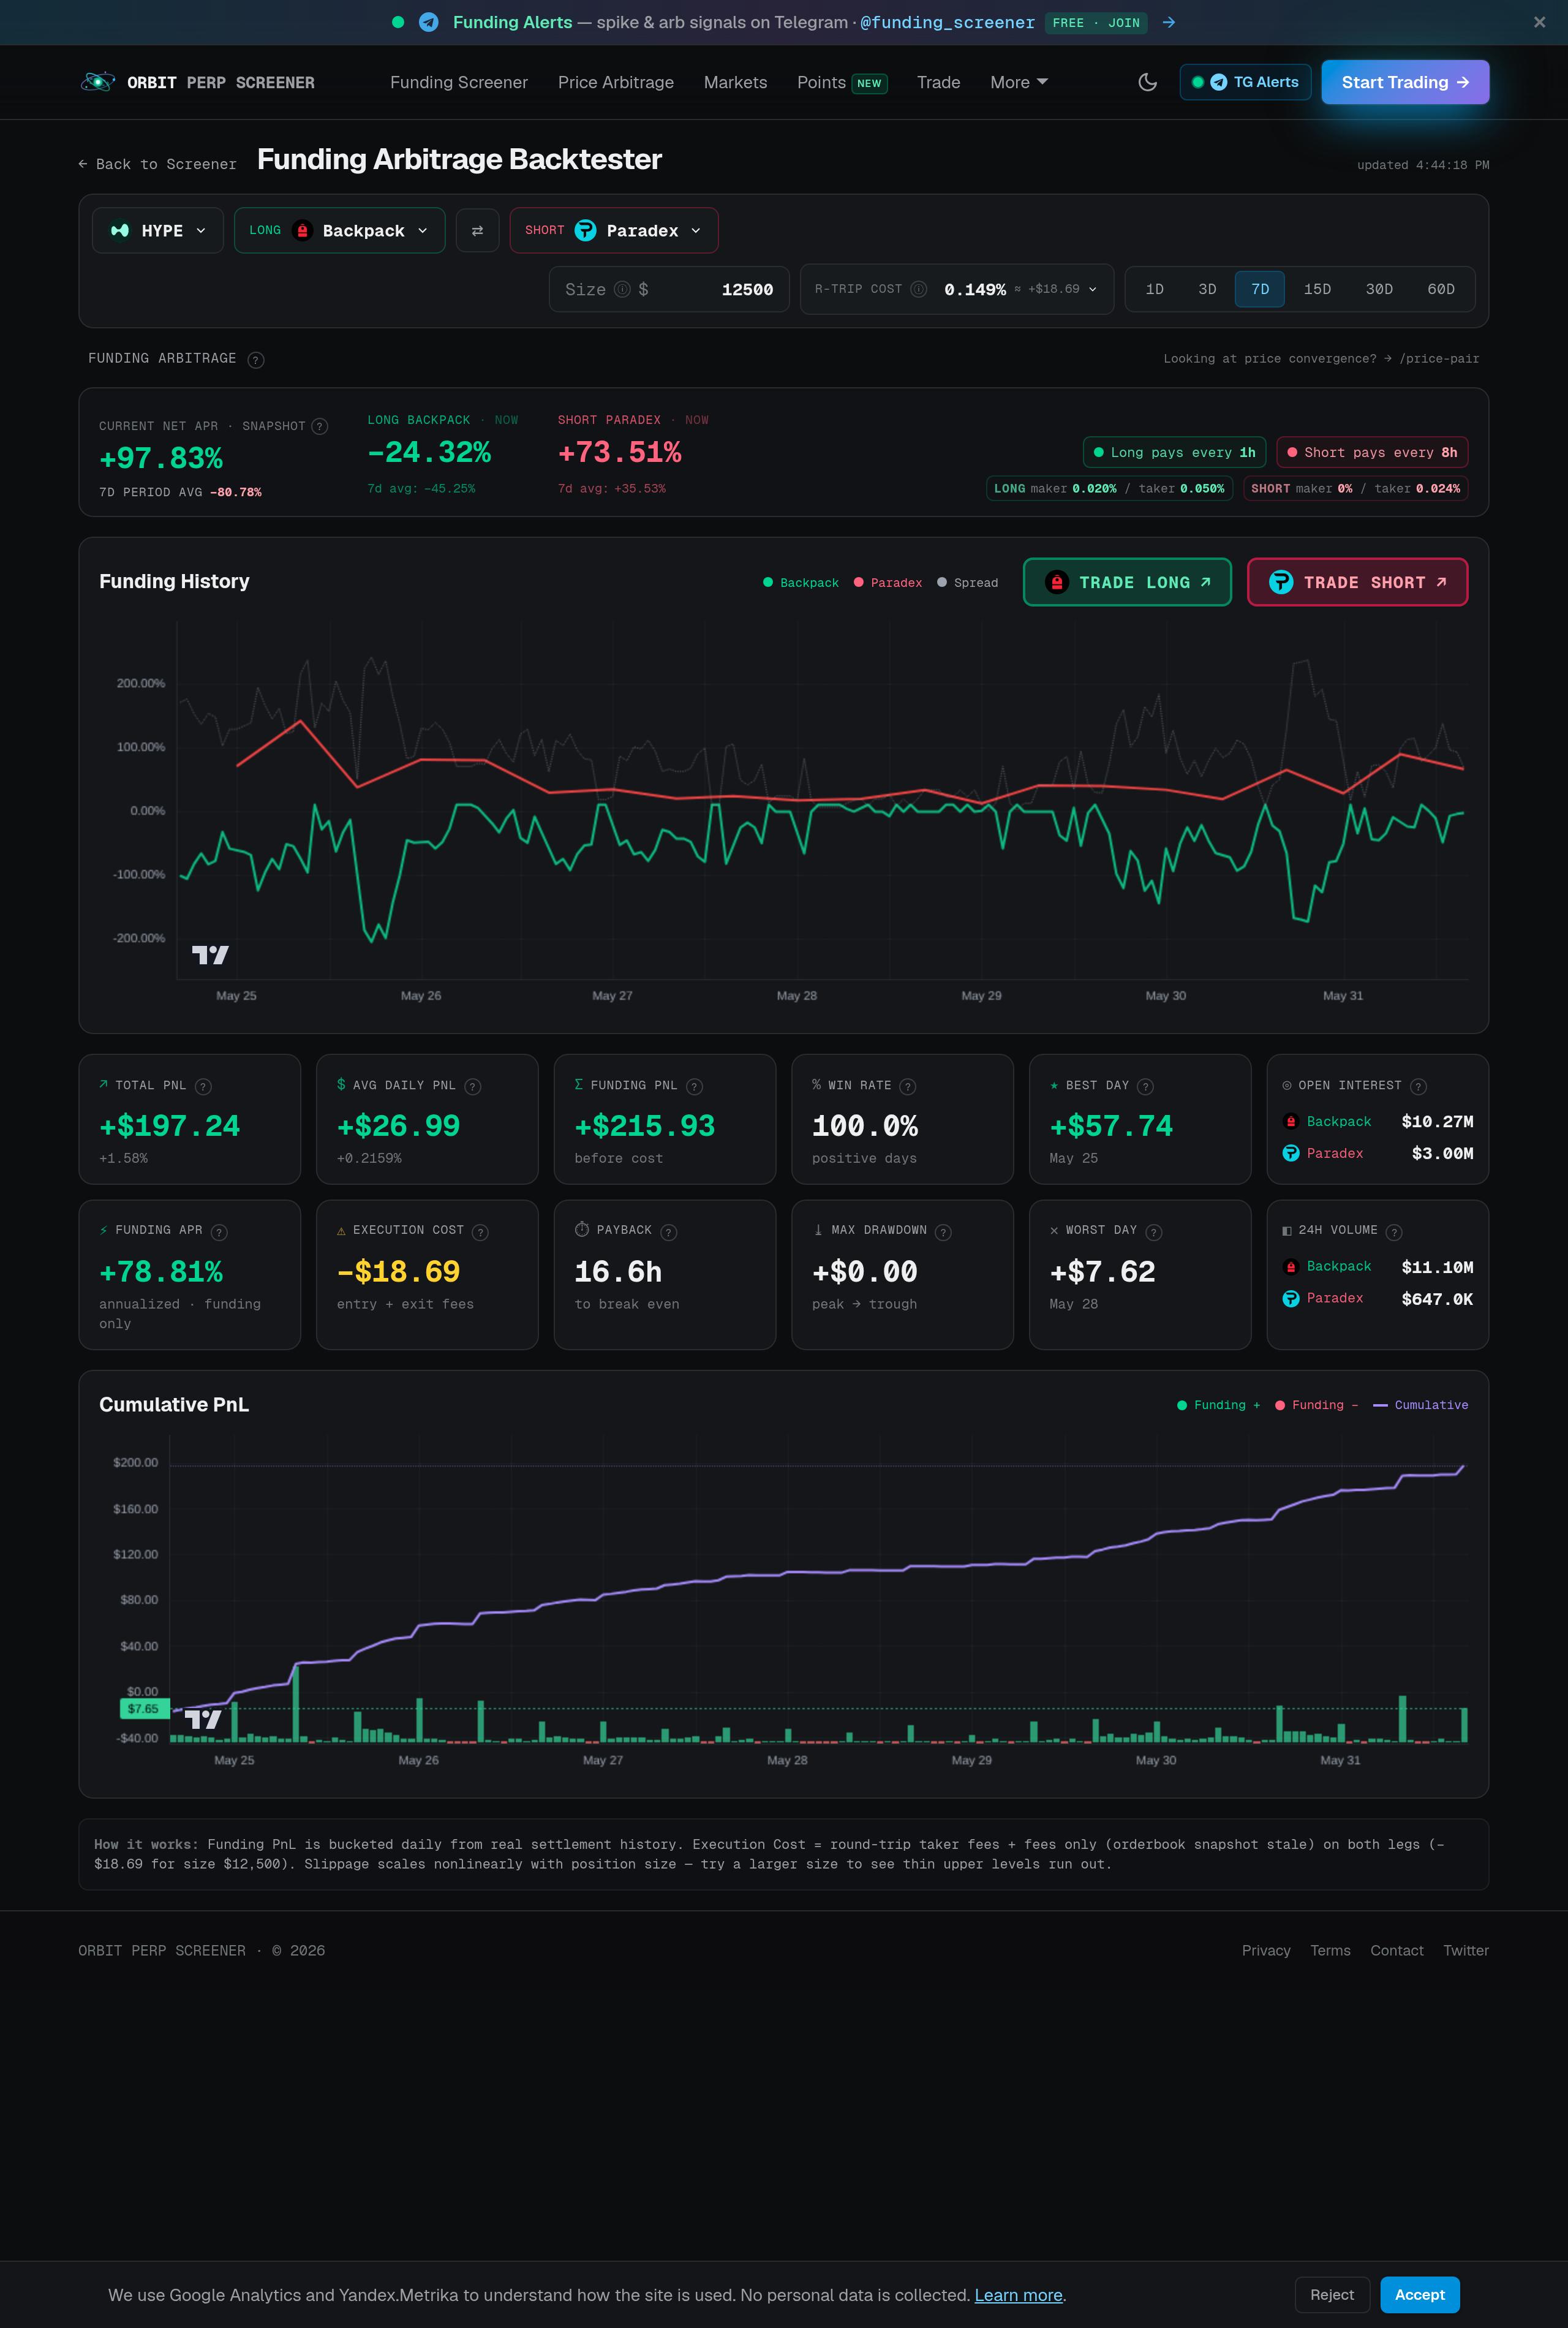This screenshot has width=1568, height=2328.
Task: Close the Funding Alerts banner
Action: pyautogui.click(x=1539, y=22)
